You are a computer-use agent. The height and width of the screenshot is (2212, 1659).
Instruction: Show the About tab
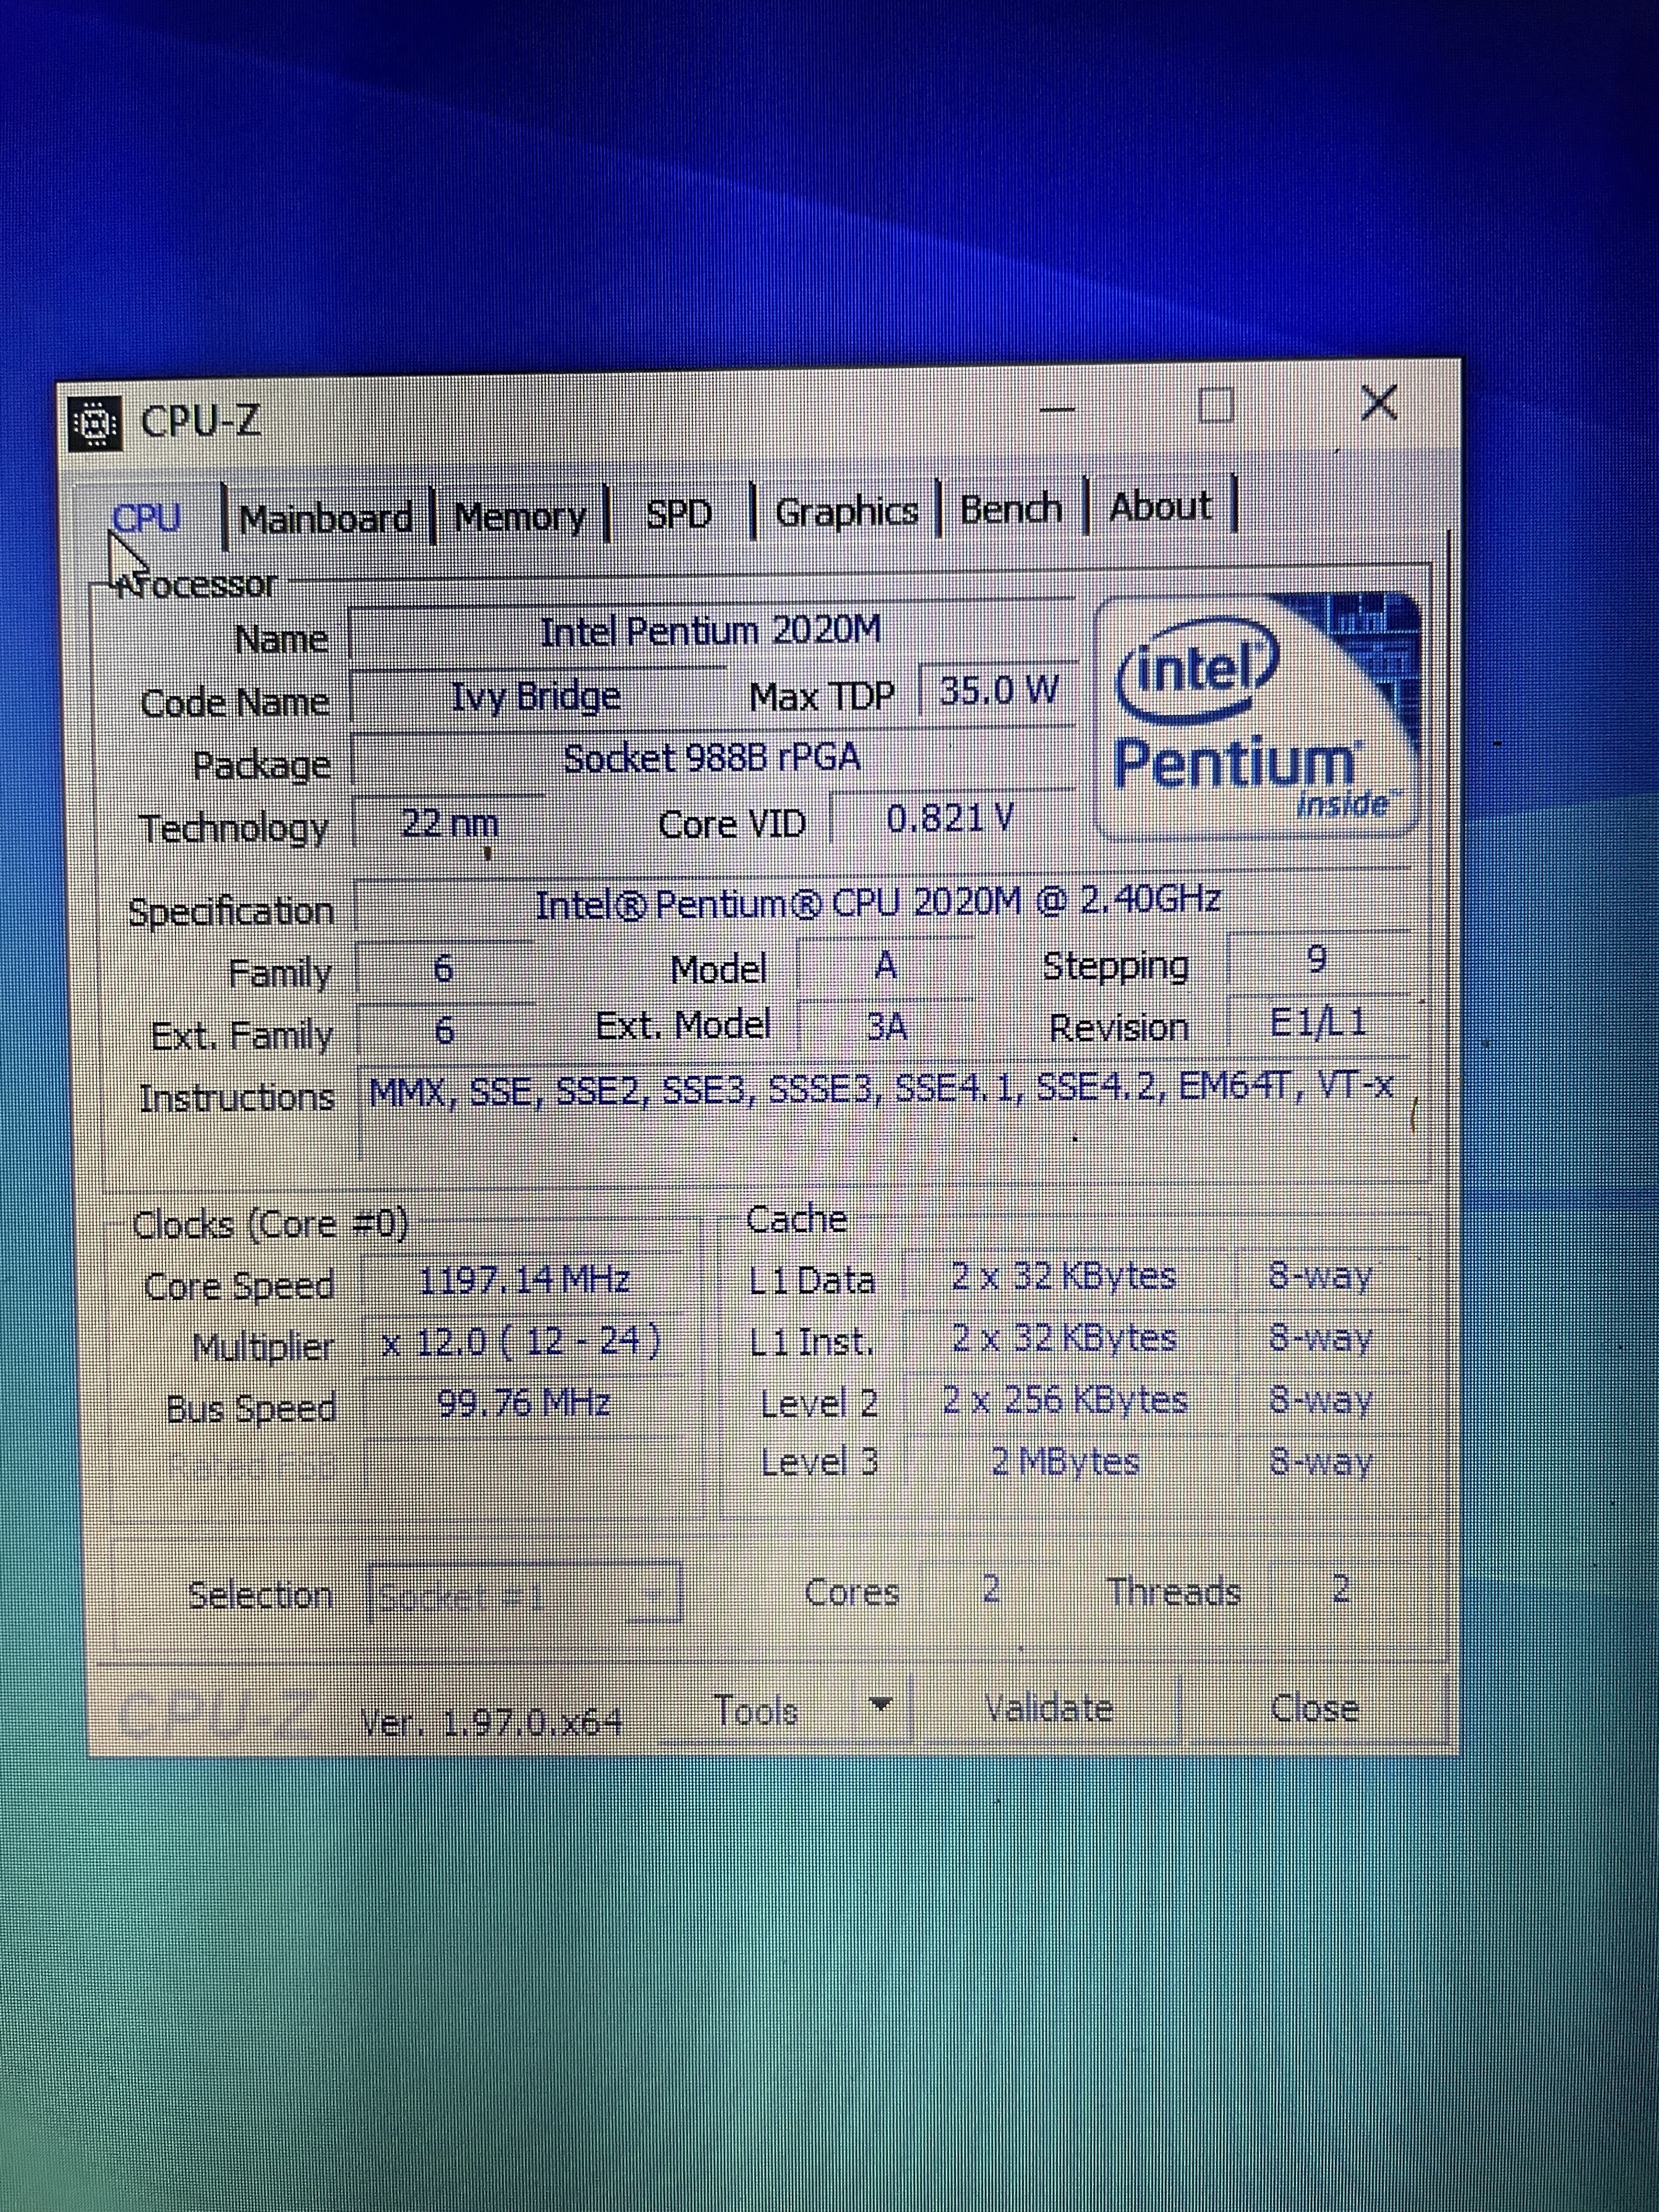[1160, 506]
